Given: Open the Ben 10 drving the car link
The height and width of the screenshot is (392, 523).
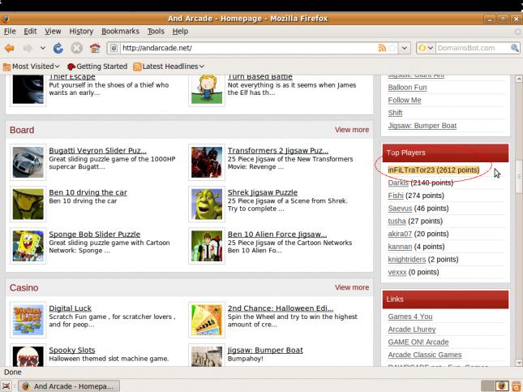Looking at the screenshot, I should pos(88,192).
